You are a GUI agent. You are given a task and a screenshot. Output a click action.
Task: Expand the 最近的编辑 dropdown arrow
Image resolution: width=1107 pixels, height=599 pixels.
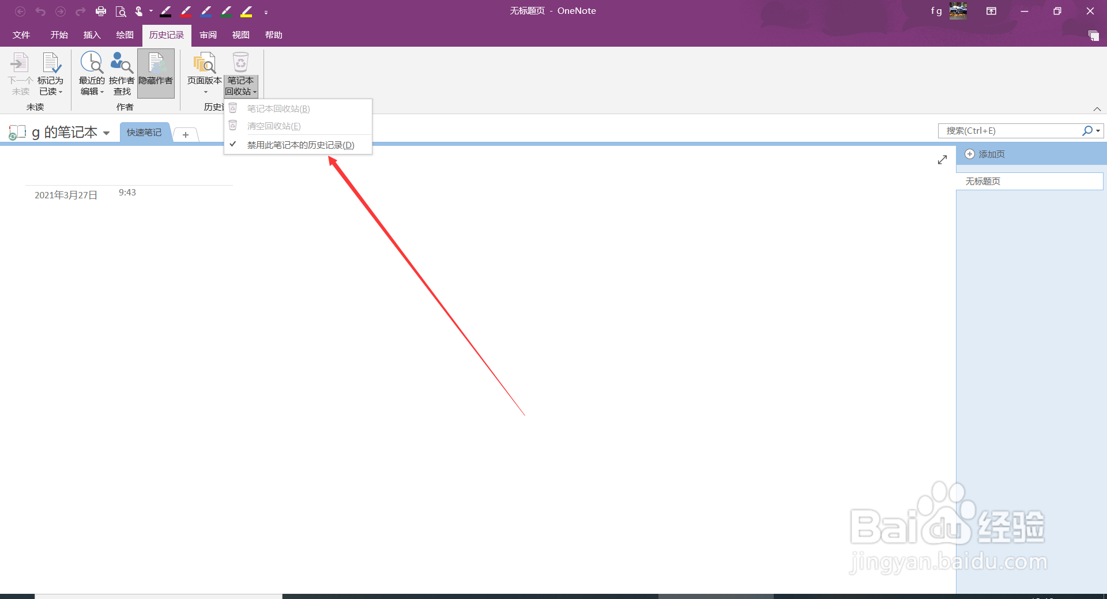click(101, 92)
